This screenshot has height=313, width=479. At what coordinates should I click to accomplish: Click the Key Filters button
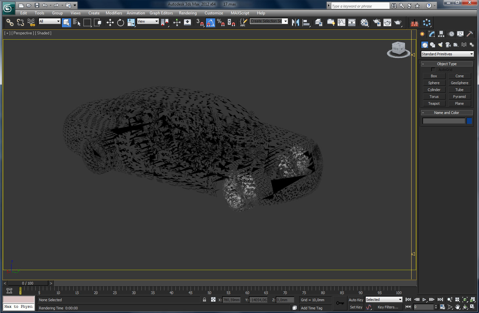point(388,307)
